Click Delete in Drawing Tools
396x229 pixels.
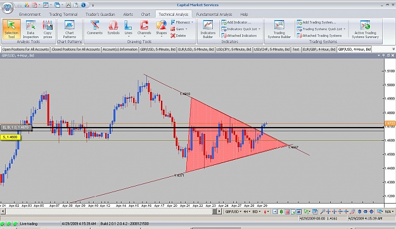(x=178, y=36)
